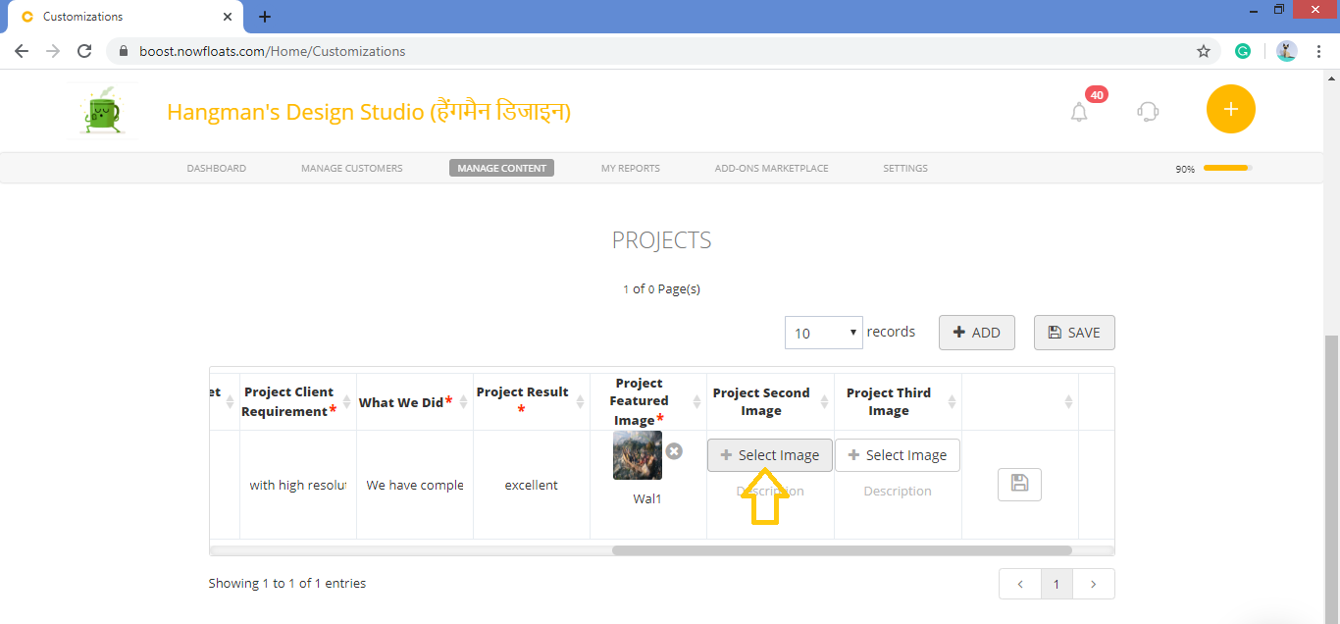Open the SETTINGS tab
1340x624 pixels.
(x=904, y=168)
